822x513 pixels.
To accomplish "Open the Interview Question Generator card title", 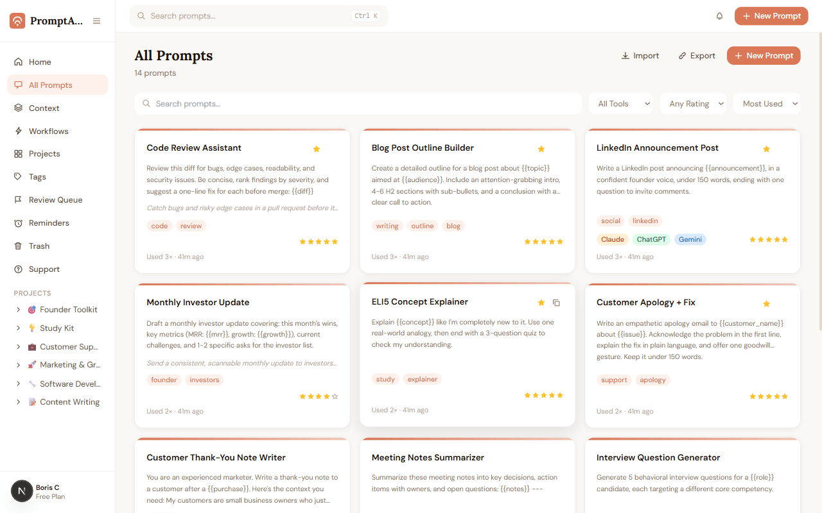I will (x=658, y=458).
